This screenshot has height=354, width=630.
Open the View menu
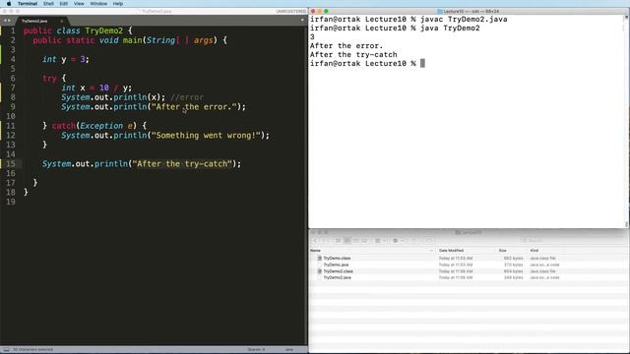click(x=79, y=4)
